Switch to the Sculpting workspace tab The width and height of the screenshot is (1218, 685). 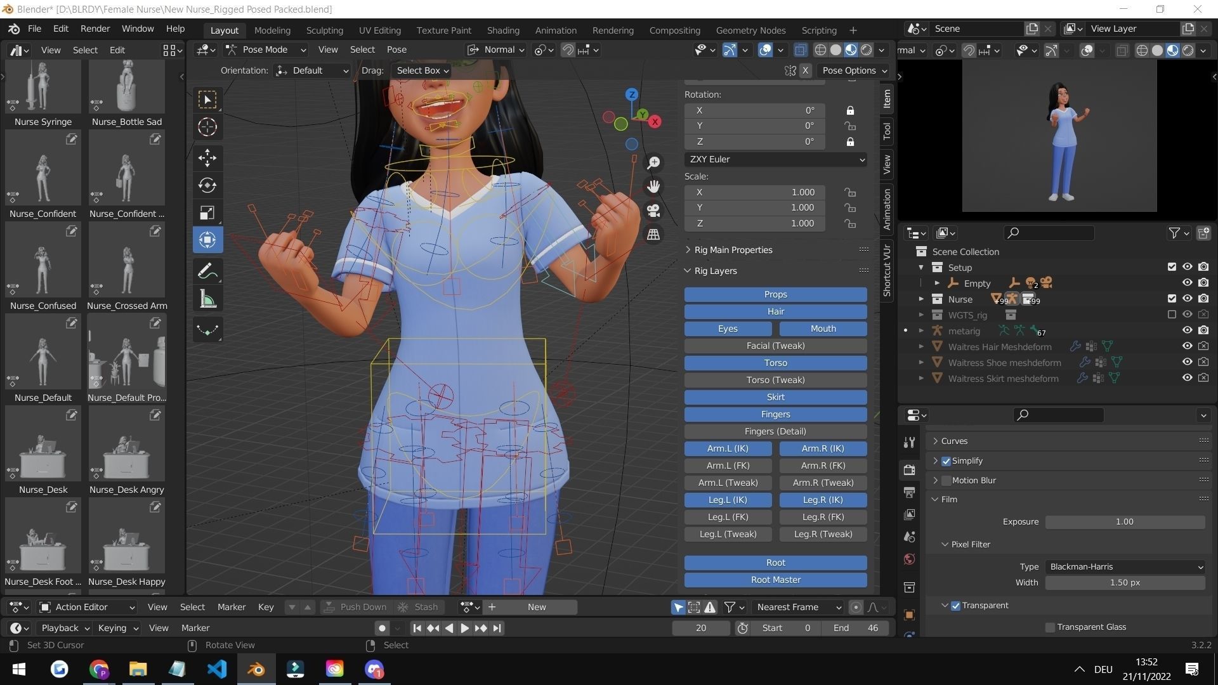(324, 30)
